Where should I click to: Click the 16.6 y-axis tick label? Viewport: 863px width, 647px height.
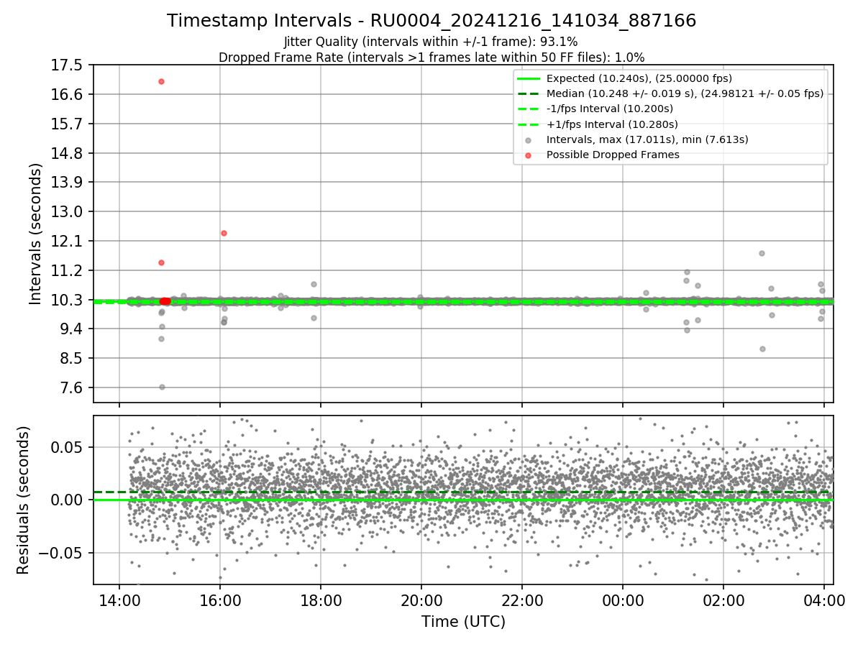(68, 94)
